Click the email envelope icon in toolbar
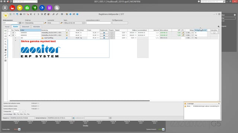 tap(24, 14)
